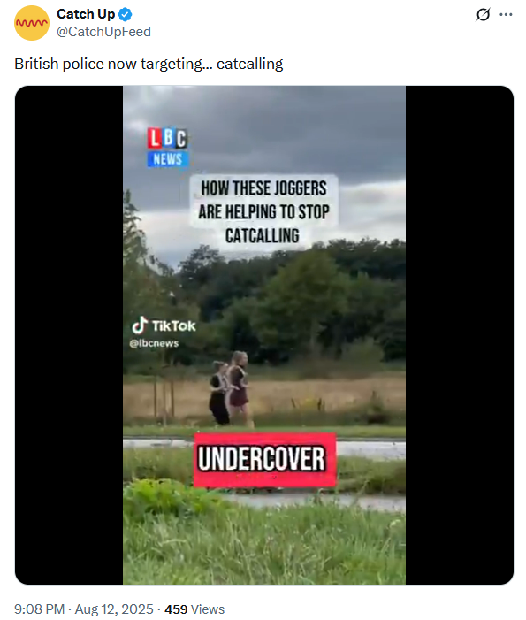526x620 pixels.
Task: Click the Aug 12, 2025 date
Action: 114,609
